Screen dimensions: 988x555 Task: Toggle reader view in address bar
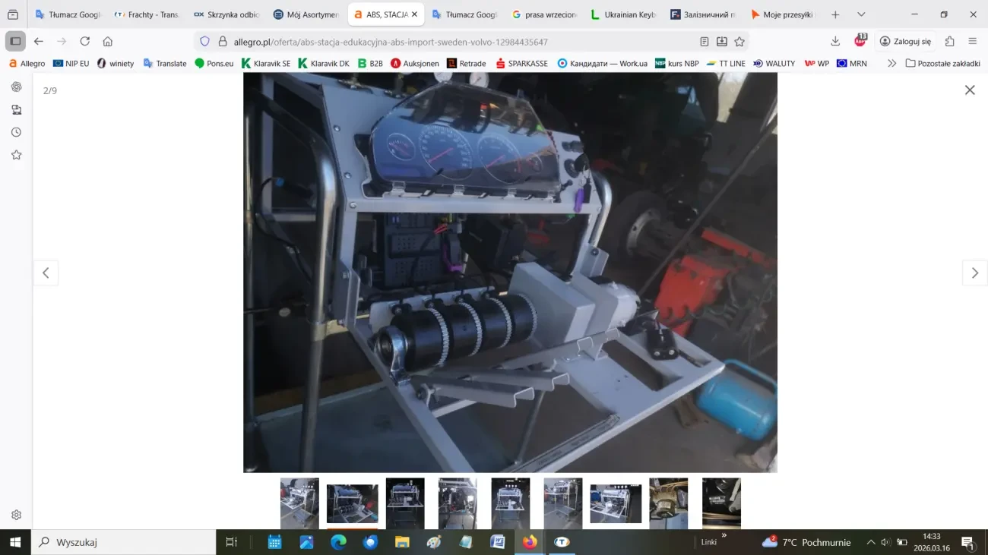[x=705, y=42]
